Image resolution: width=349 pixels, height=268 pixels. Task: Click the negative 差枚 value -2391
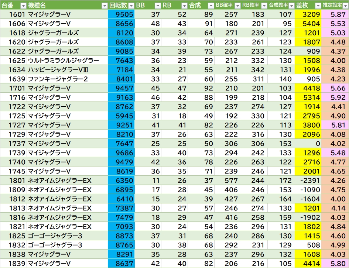pos(308,181)
